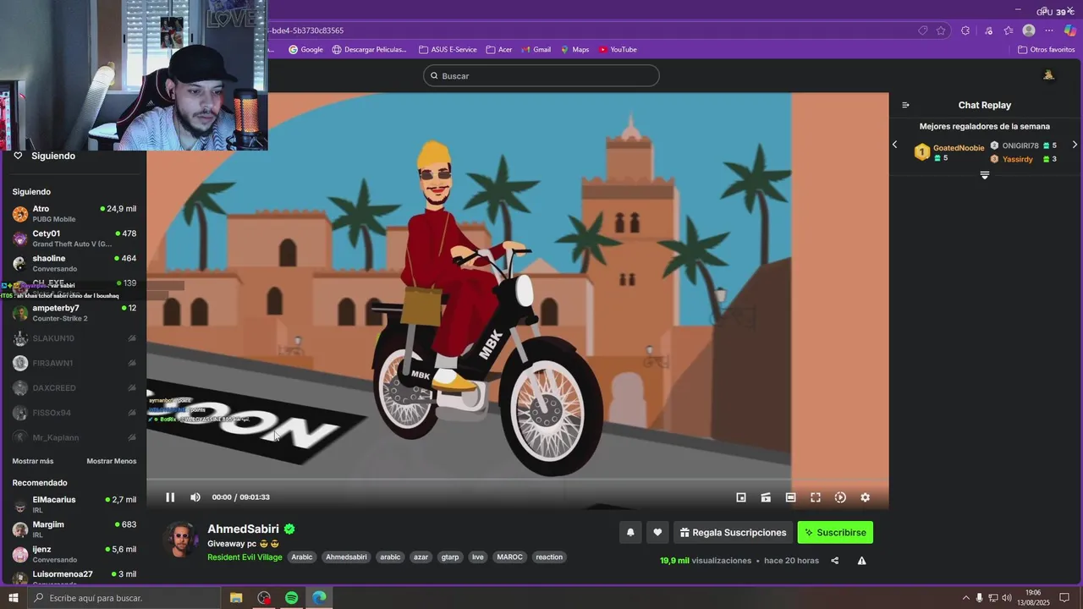
Task: Open Spotify from the taskbar
Action: tap(291, 598)
